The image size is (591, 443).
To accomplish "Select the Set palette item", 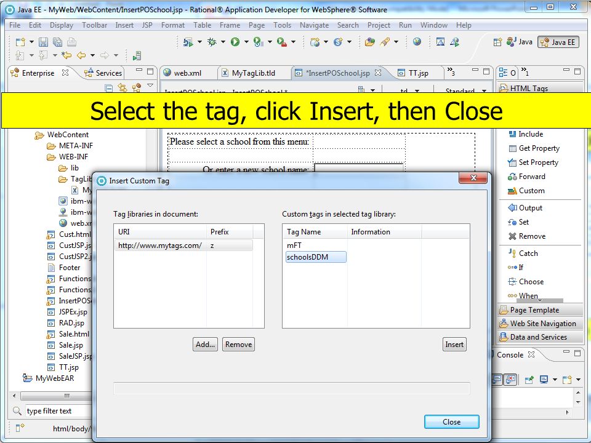I will (x=518, y=222).
